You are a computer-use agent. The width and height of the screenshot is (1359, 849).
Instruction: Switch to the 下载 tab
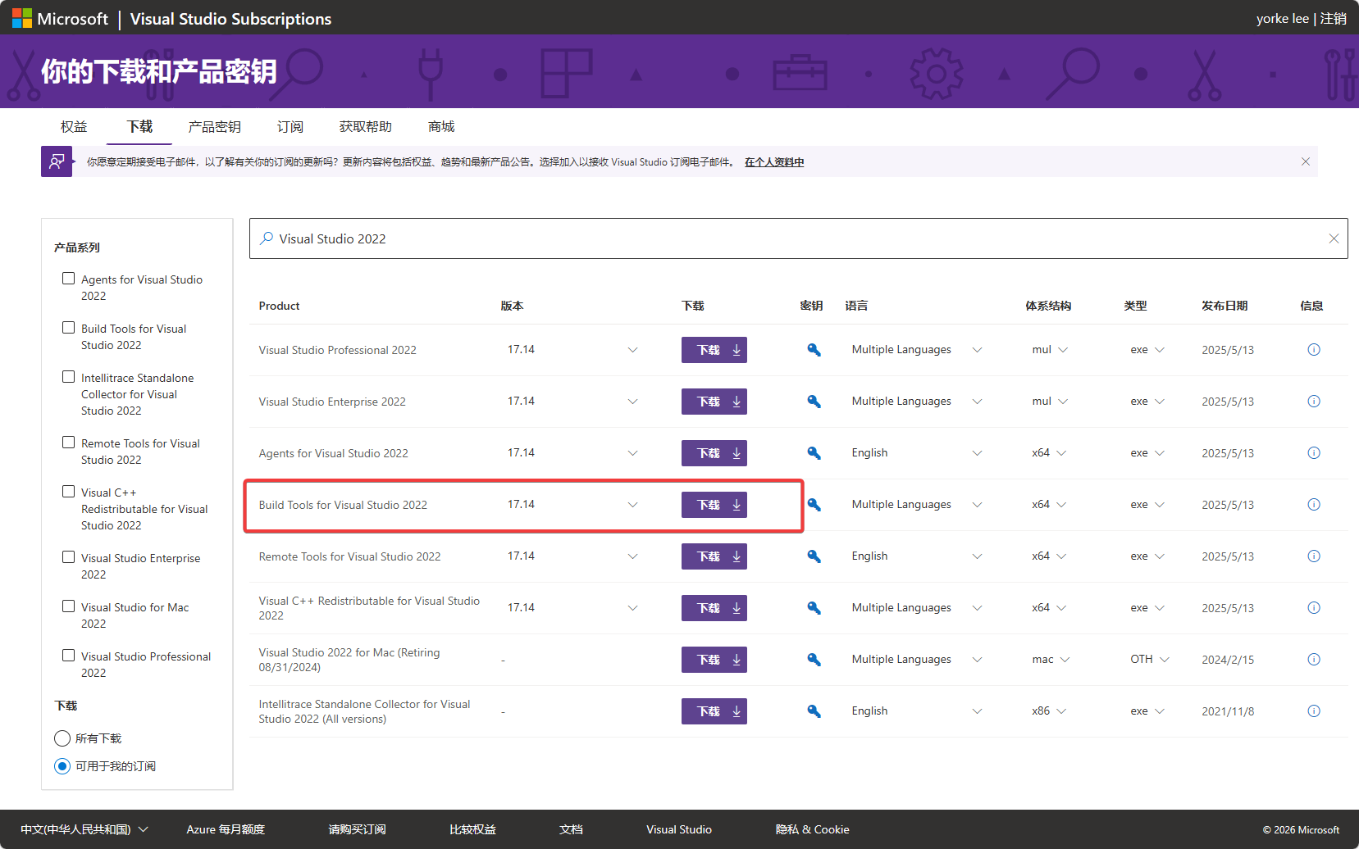(139, 127)
